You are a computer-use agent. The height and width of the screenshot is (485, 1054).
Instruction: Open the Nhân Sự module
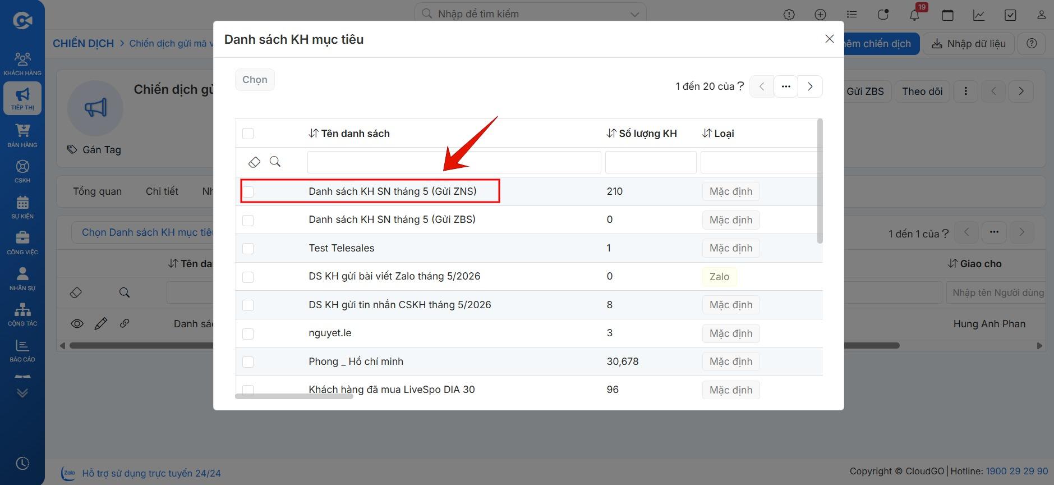coord(22,278)
